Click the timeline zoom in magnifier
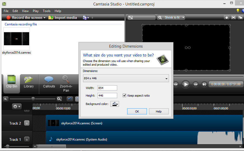The width and height of the screenshot is (244, 151). (x=59, y=99)
